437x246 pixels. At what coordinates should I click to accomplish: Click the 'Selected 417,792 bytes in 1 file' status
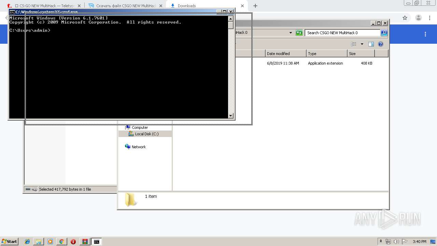coord(65,189)
